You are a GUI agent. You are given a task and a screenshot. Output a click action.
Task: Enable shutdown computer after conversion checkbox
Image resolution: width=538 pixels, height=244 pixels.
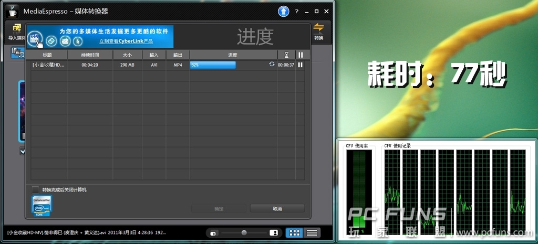(35, 189)
